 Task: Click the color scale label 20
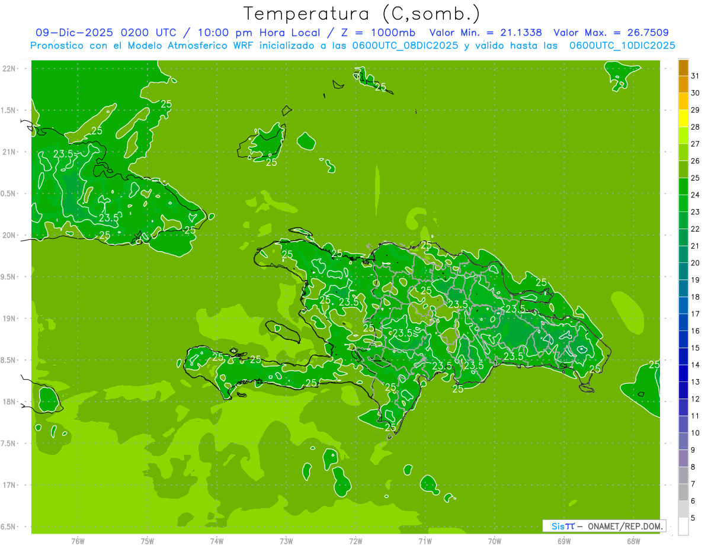(x=696, y=263)
